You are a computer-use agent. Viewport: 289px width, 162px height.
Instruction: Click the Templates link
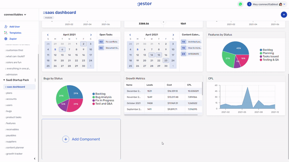coord(15,33)
